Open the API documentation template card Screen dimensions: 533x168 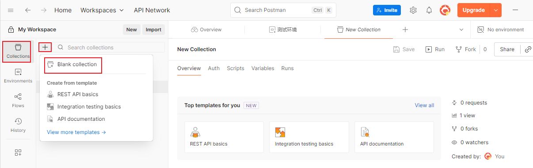394,137
